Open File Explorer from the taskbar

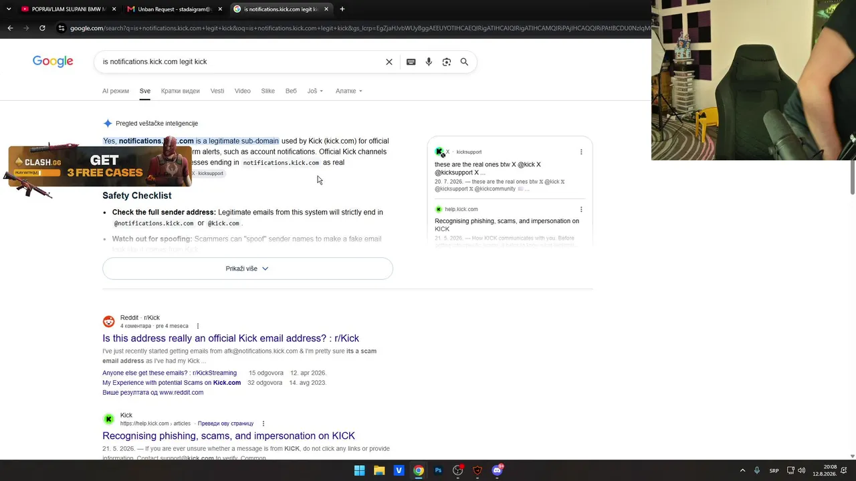379,470
